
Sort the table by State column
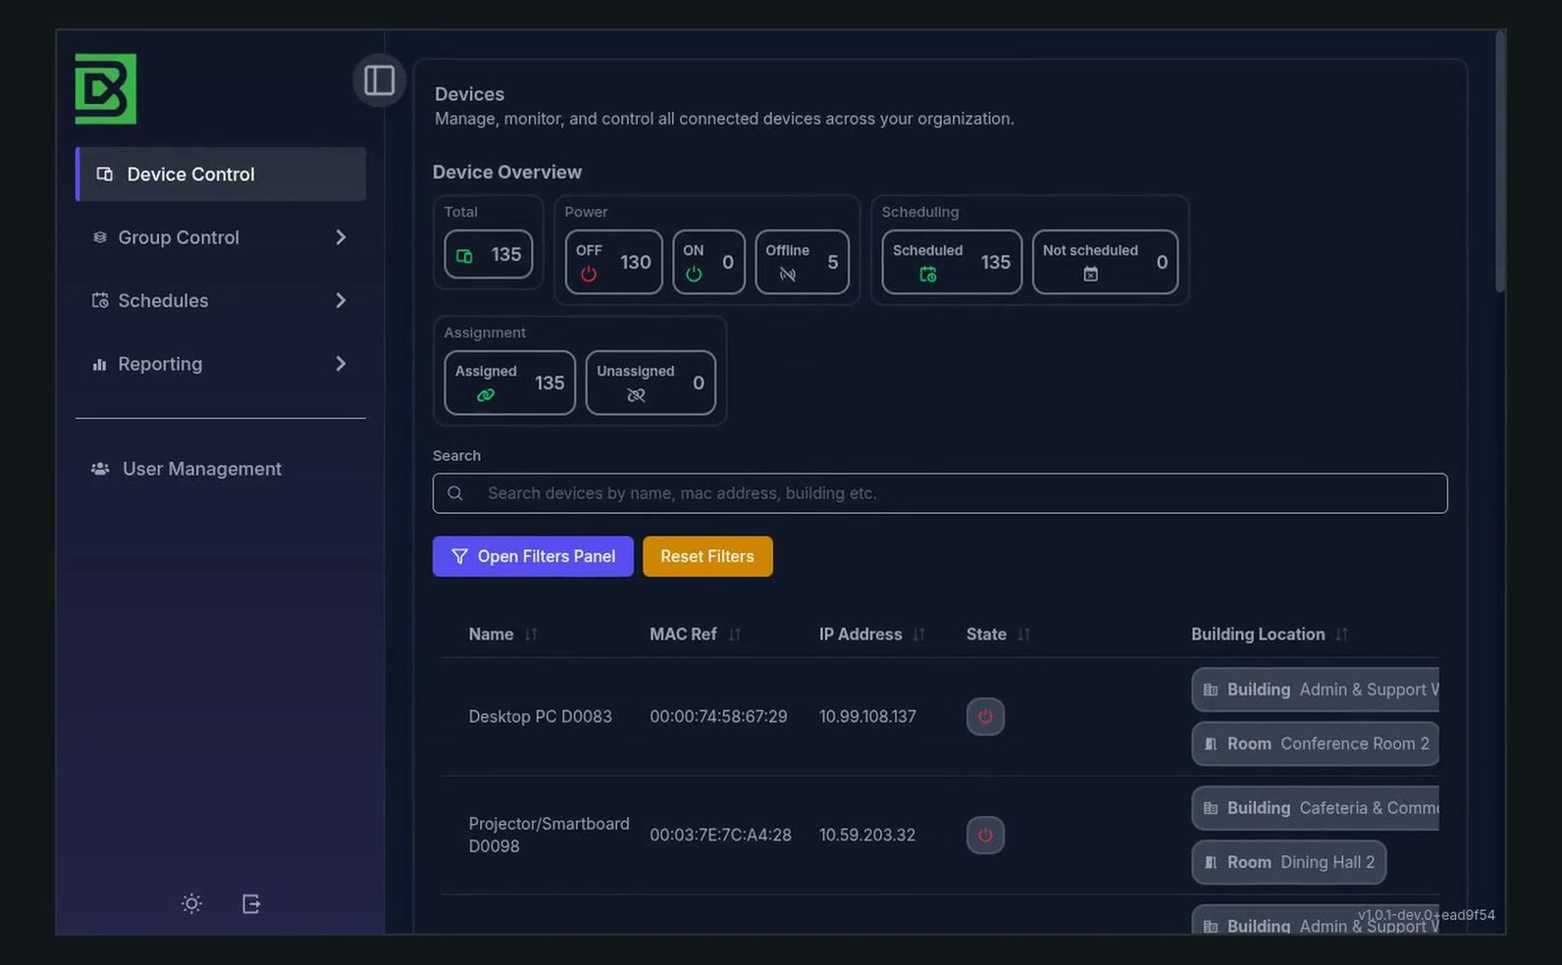(x=998, y=635)
